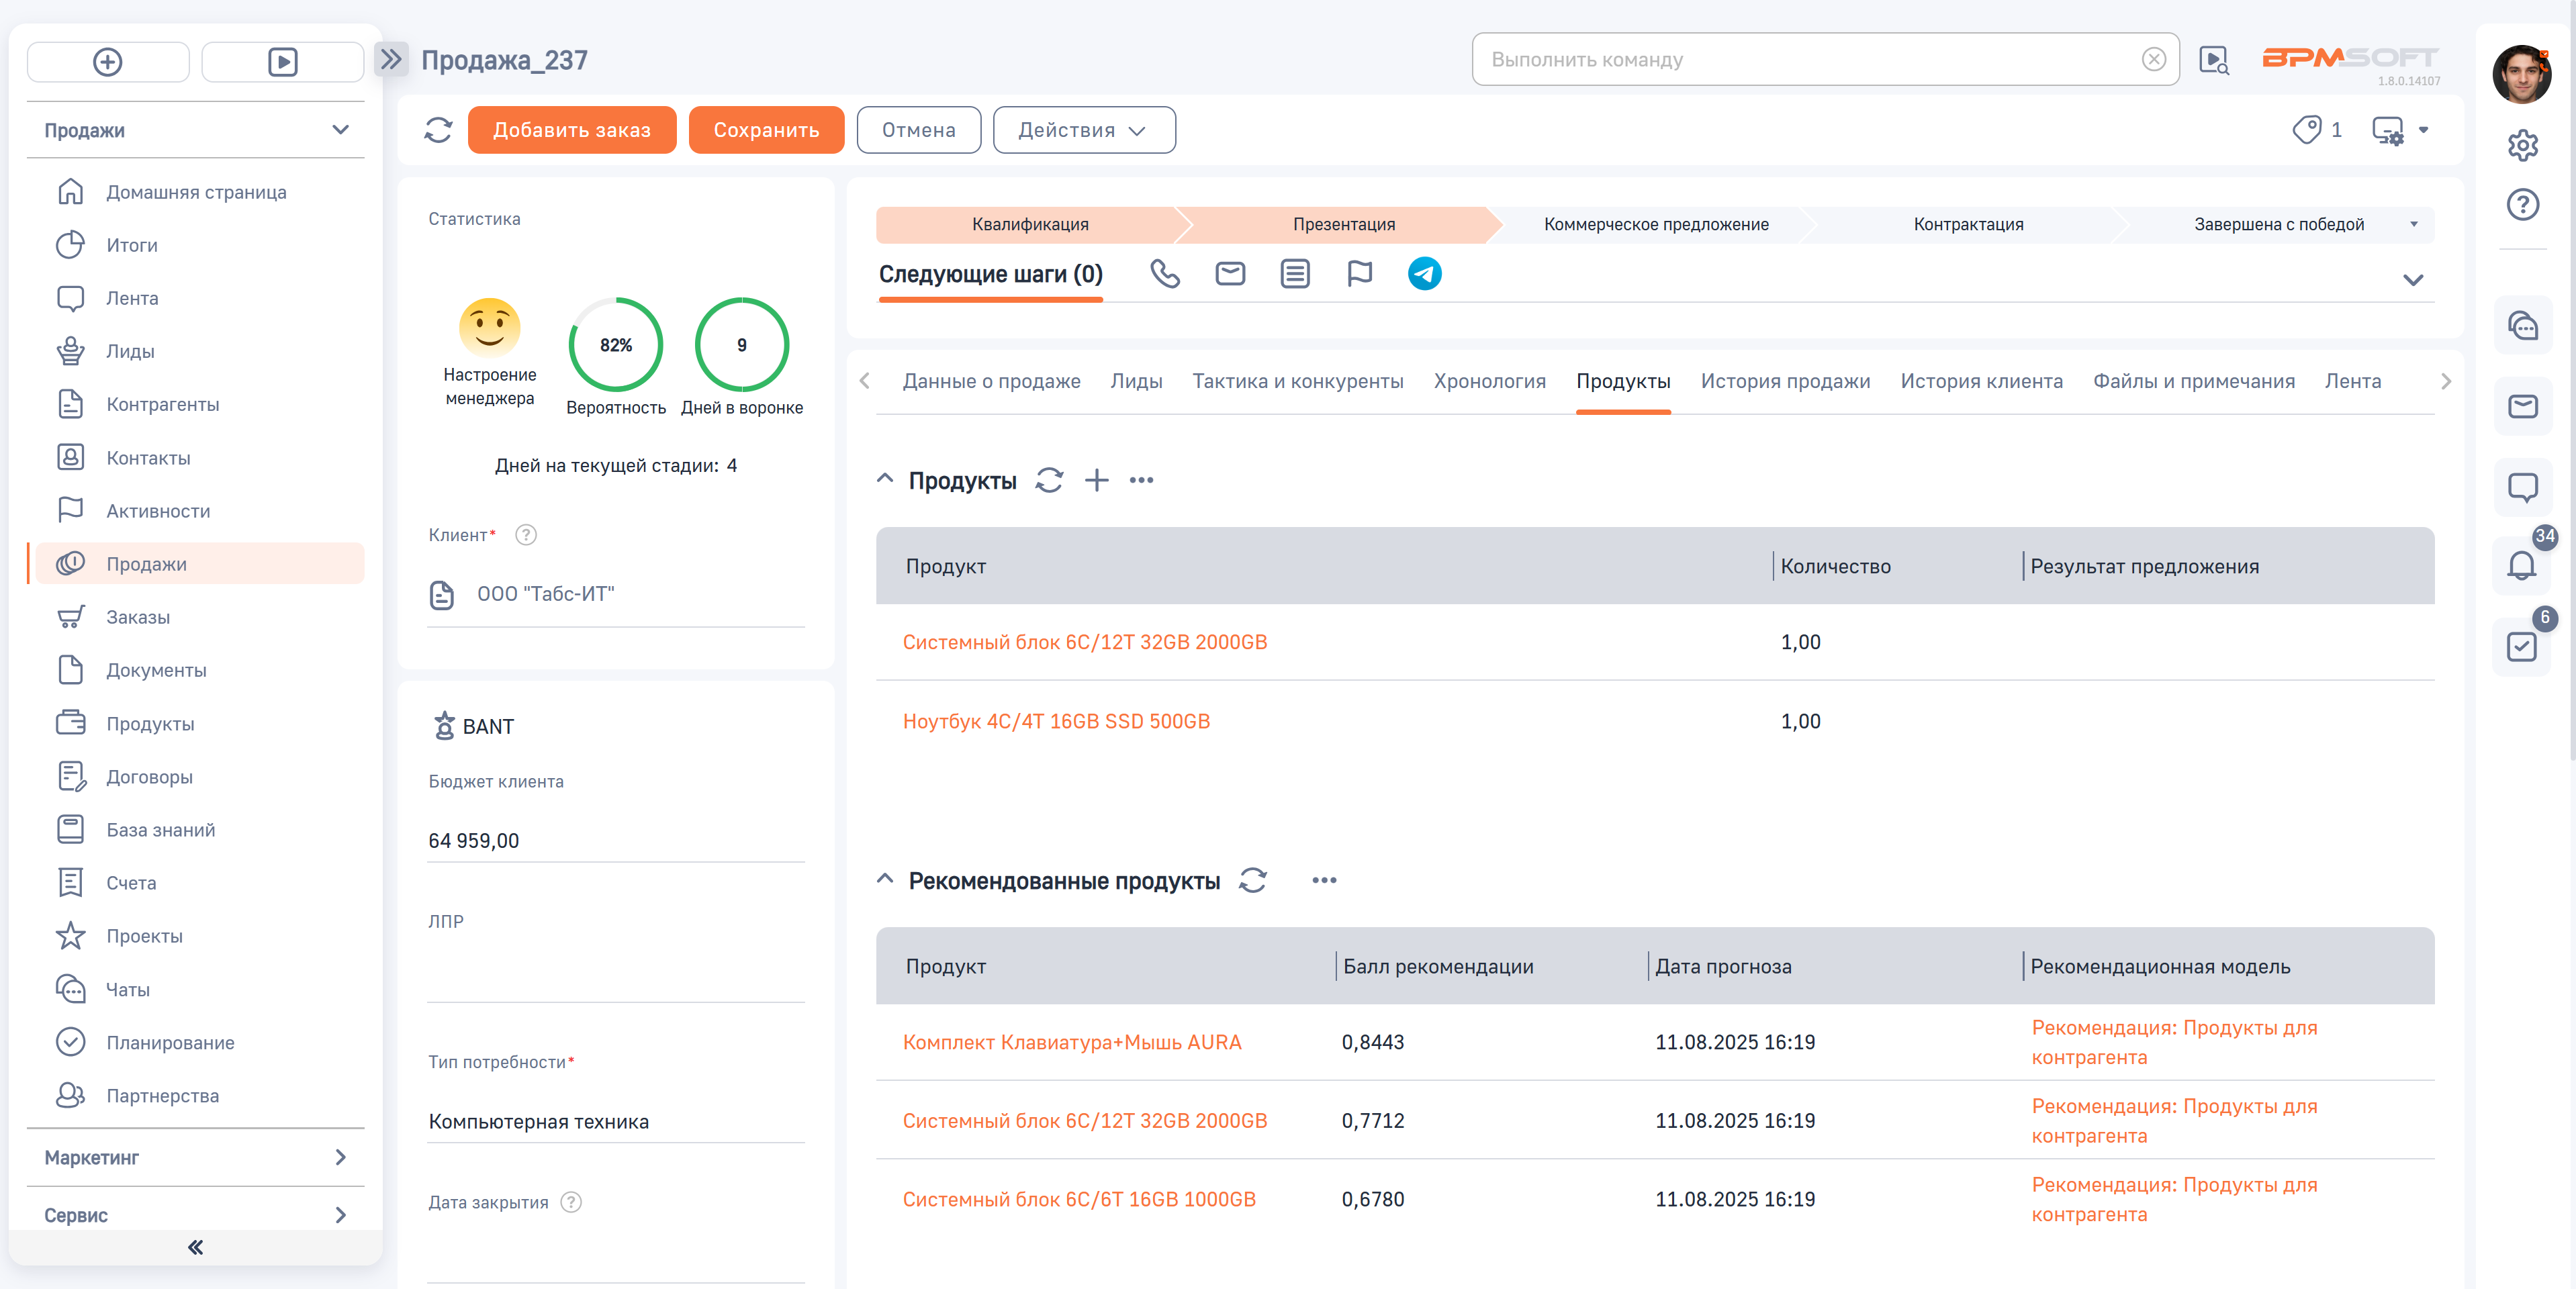Screen dimensions: 2576x1289
Task: Open the notifications bell icon
Action: tap(2522, 565)
